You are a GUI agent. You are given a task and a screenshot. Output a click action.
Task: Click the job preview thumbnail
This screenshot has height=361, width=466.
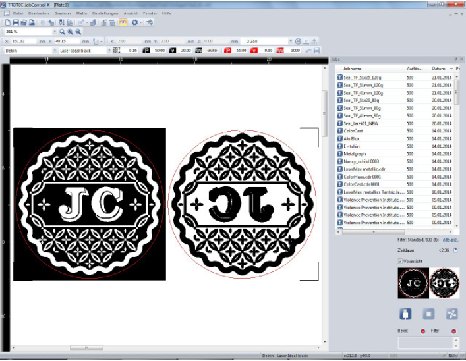click(429, 282)
